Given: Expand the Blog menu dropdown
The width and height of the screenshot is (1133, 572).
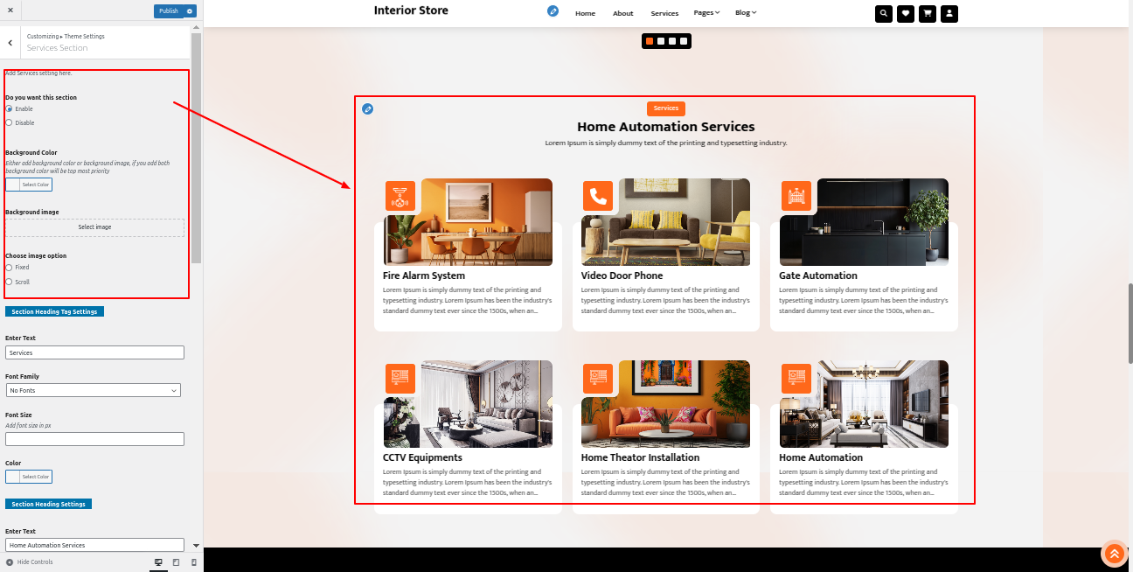Looking at the screenshot, I should coord(746,13).
